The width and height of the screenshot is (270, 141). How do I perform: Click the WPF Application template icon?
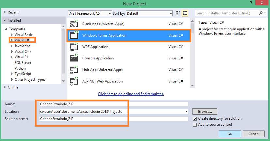[x=74, y=47]
